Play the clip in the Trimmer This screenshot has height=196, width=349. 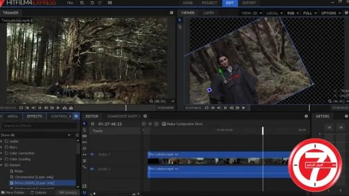tap(58, 108)
